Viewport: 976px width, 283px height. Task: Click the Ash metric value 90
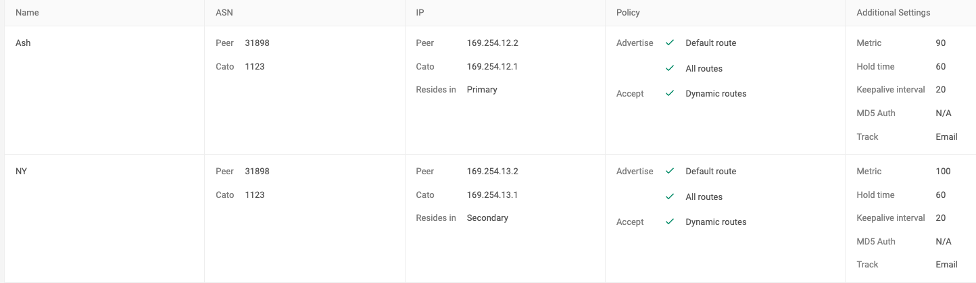point(940,43)
